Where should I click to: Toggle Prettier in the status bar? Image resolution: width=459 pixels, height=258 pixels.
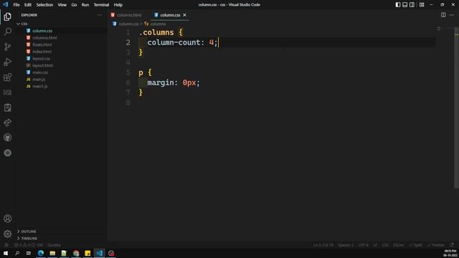click(x=436, y=245)
